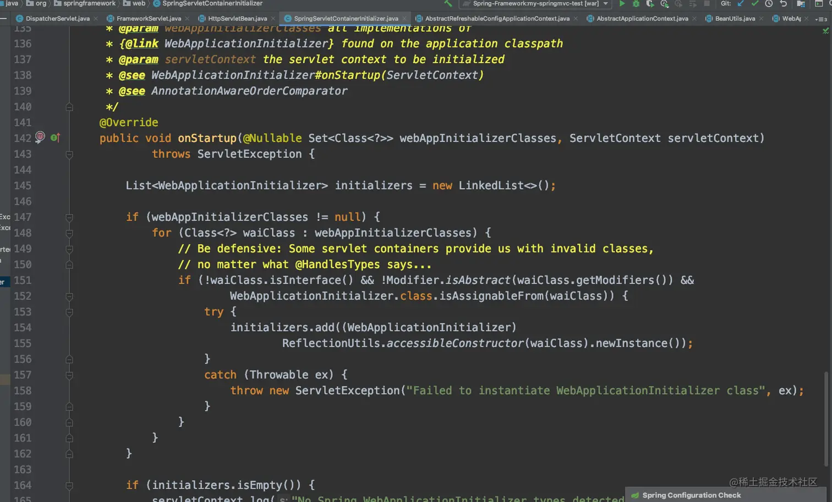Click the springframework breadcrumb folder
This screenshot has width=832, height=502.
[85, 3]
